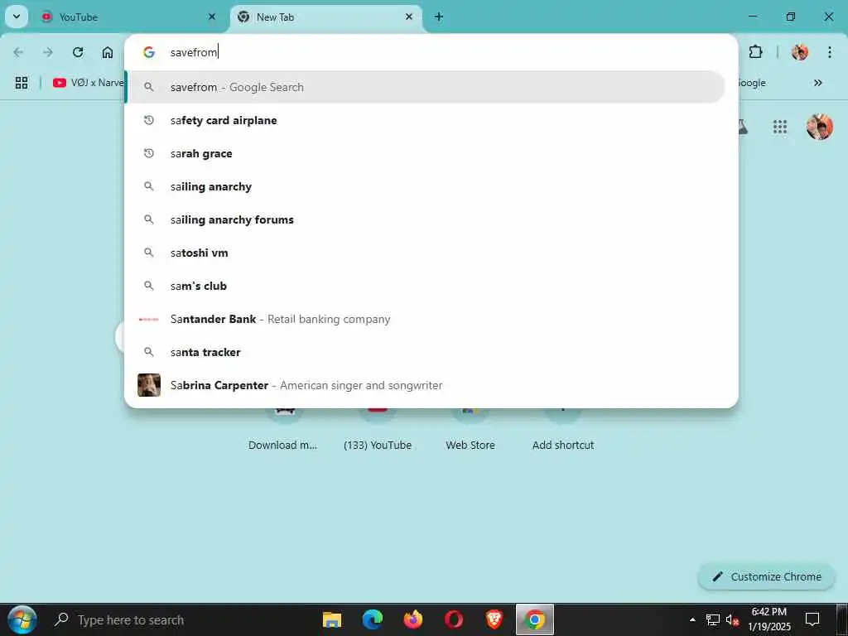The image size is (848, 636).
Task: Open the tab search dropdown arrow
Action: tap(17, 17)
